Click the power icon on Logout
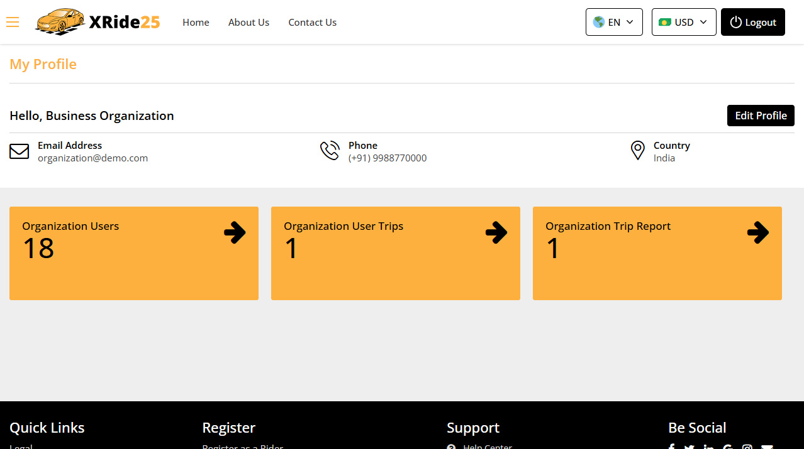This screenshot has width=804, height=449. coord(736,22)
